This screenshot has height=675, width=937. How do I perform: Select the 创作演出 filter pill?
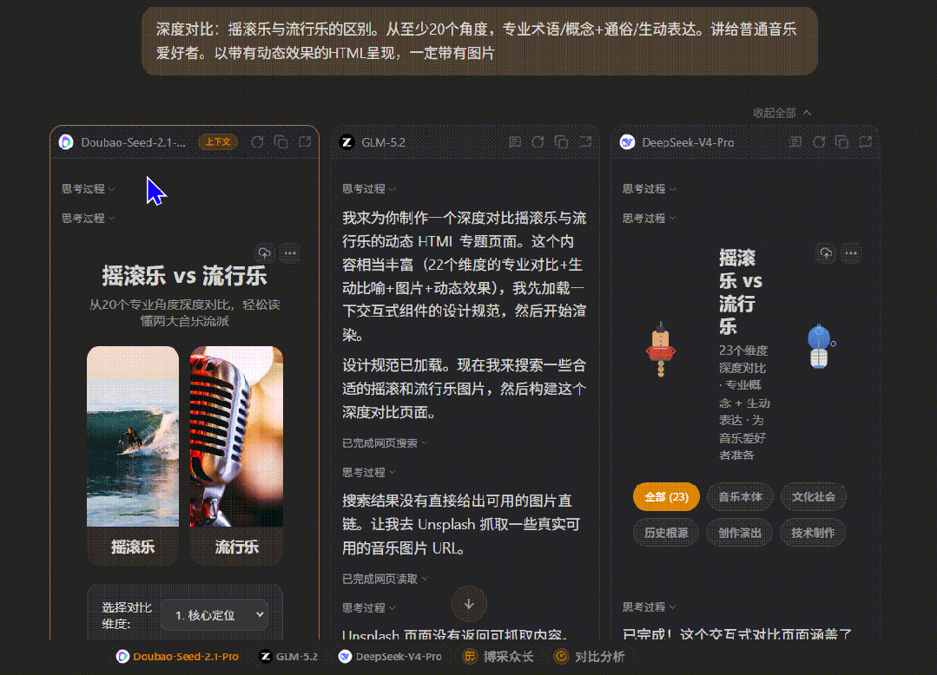(739, 533)
